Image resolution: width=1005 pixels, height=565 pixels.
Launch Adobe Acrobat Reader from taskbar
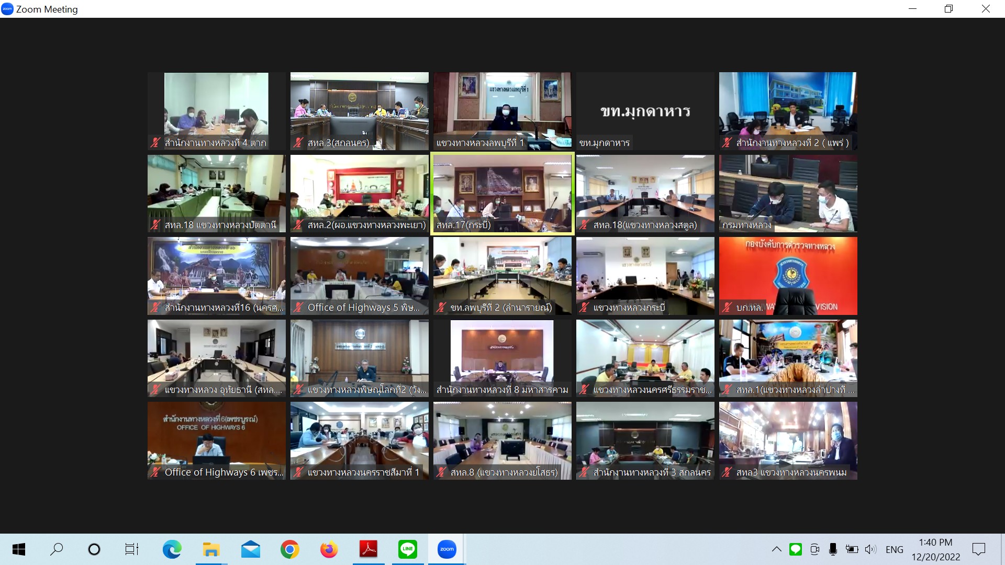point(368,549)
